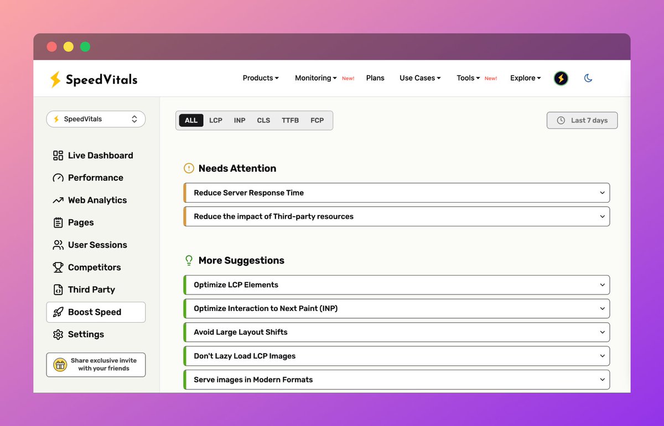
Task: Click the Competitors trophy icon
Action: coord(58,267)
